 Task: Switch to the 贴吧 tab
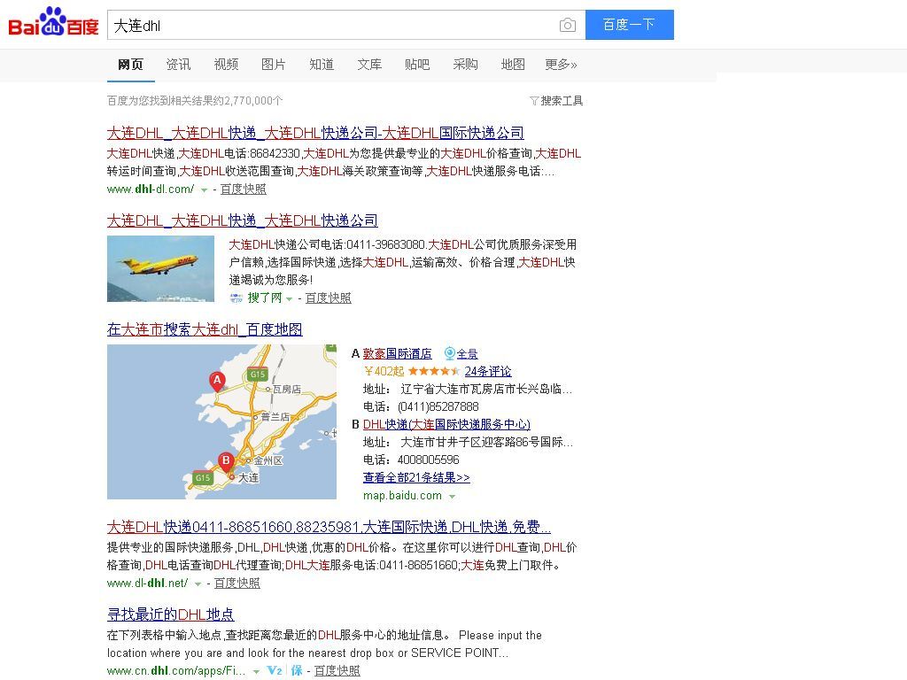pos(417,64)
